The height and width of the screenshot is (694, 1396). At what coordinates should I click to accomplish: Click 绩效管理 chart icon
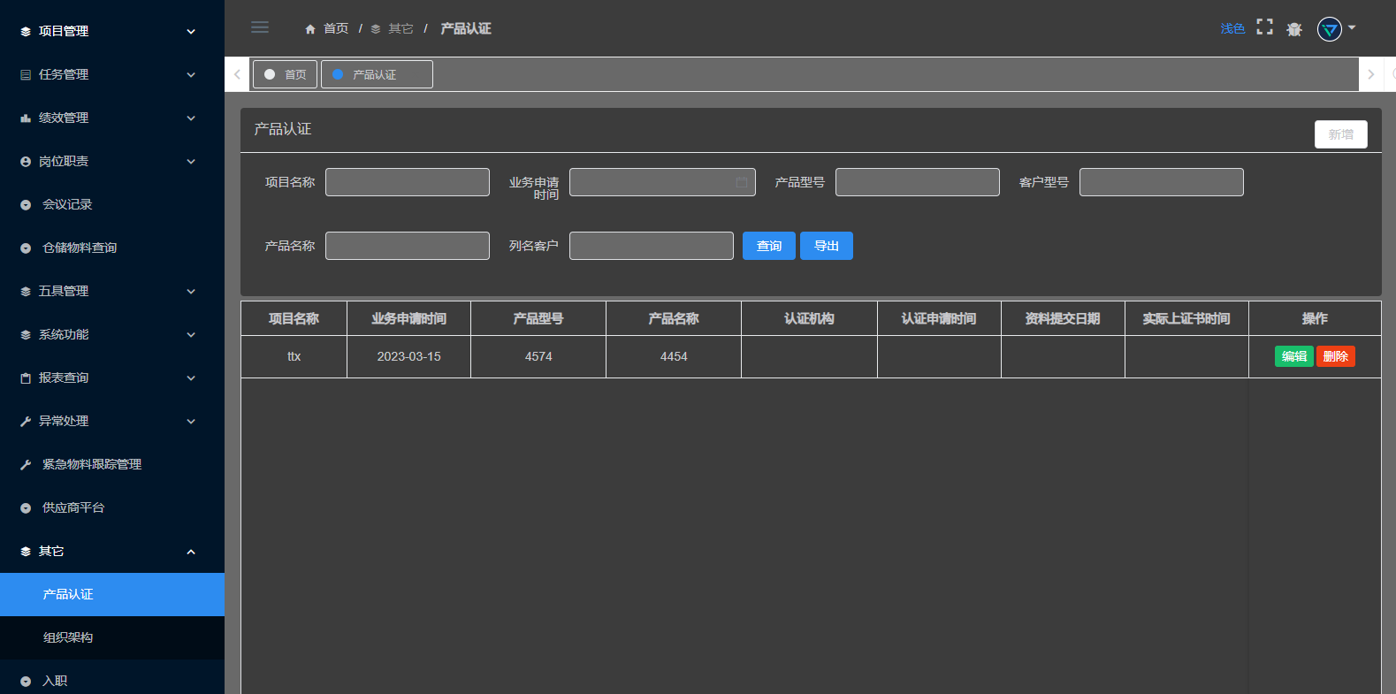(x=26, y=118)
